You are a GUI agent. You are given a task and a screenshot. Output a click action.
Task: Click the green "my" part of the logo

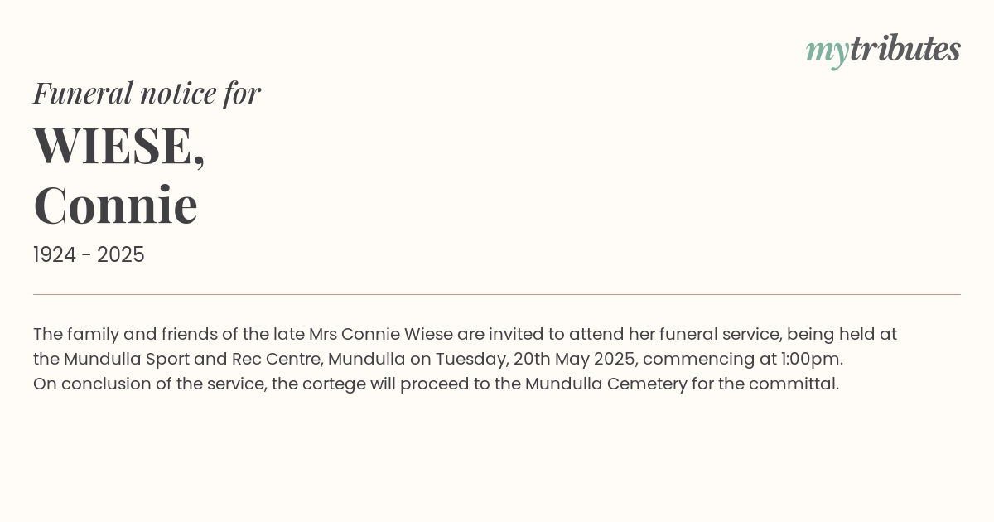click(828, 53)
